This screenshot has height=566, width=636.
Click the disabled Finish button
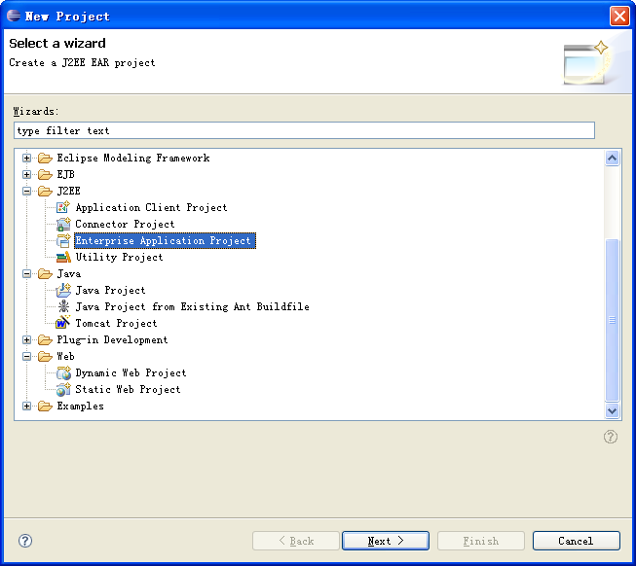pos(480,541)
